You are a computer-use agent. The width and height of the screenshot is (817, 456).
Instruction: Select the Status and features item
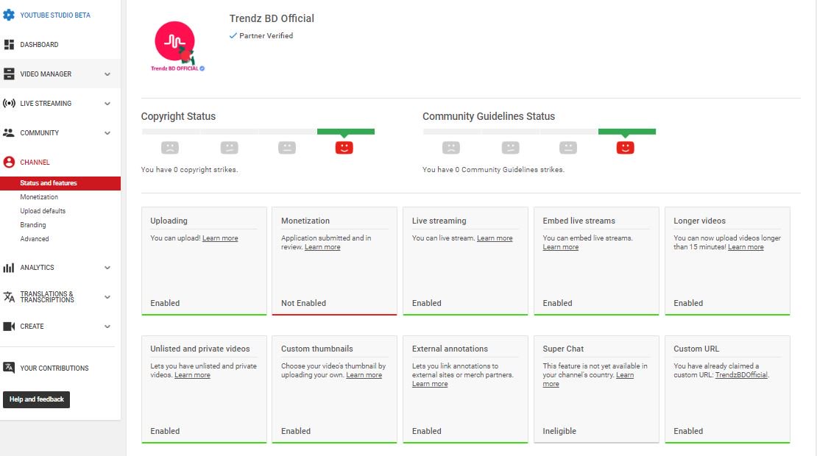[x=60, y=183]
